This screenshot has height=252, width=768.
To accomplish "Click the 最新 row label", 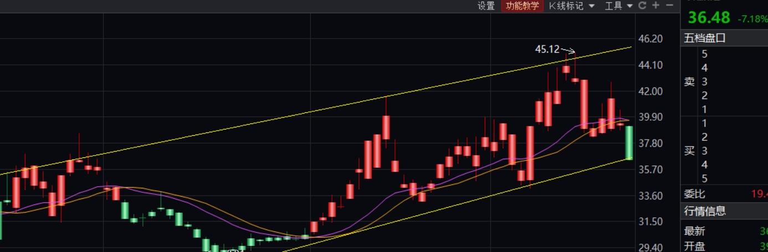I will [693, 232].
